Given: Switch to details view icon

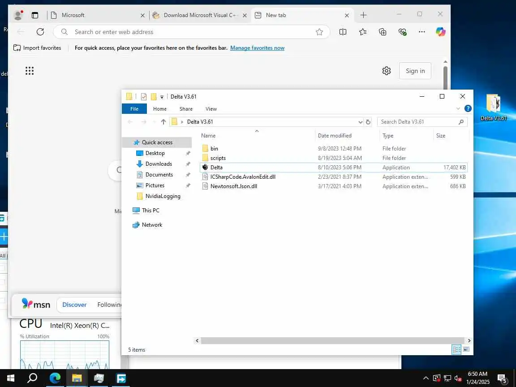Looking at the screenshot, I should [x=456, y=349].
